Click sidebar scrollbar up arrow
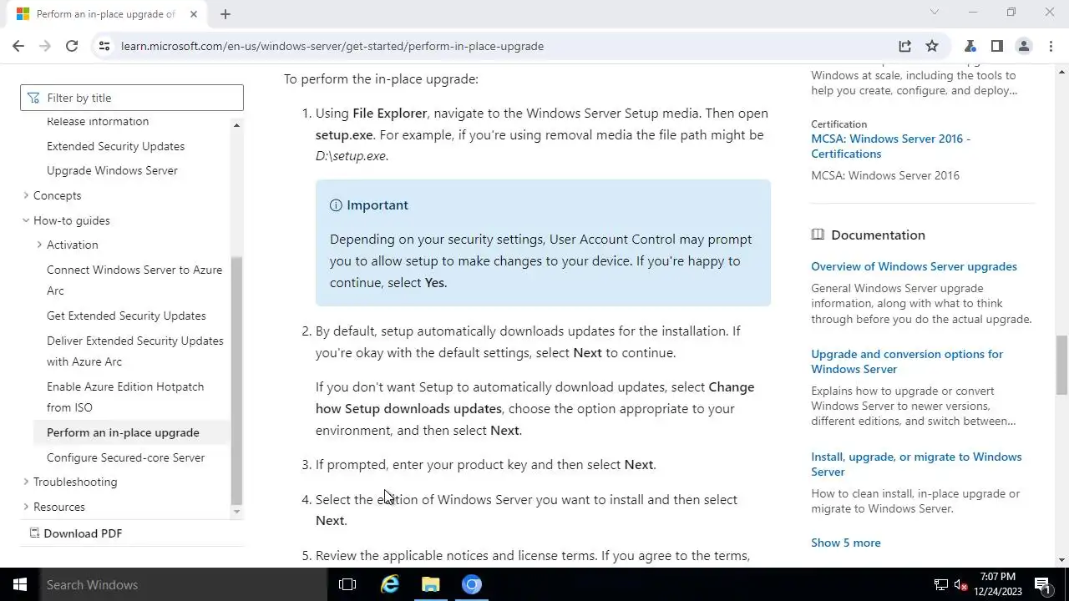This screenshot has height=601, width=1069. coord(236,125)
